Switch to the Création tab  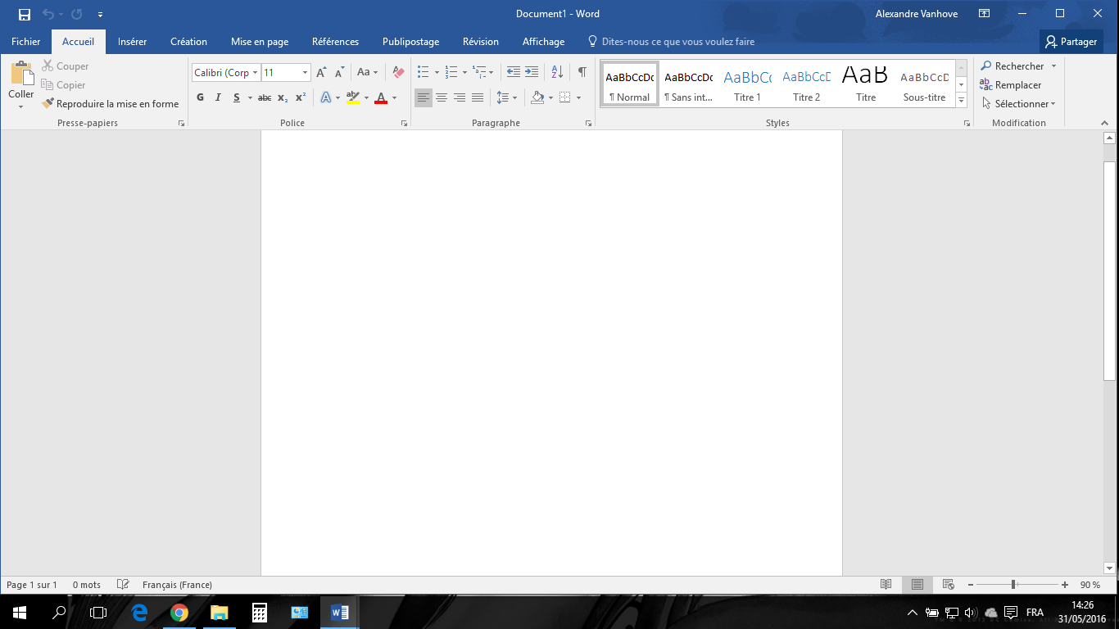[188, 42]
